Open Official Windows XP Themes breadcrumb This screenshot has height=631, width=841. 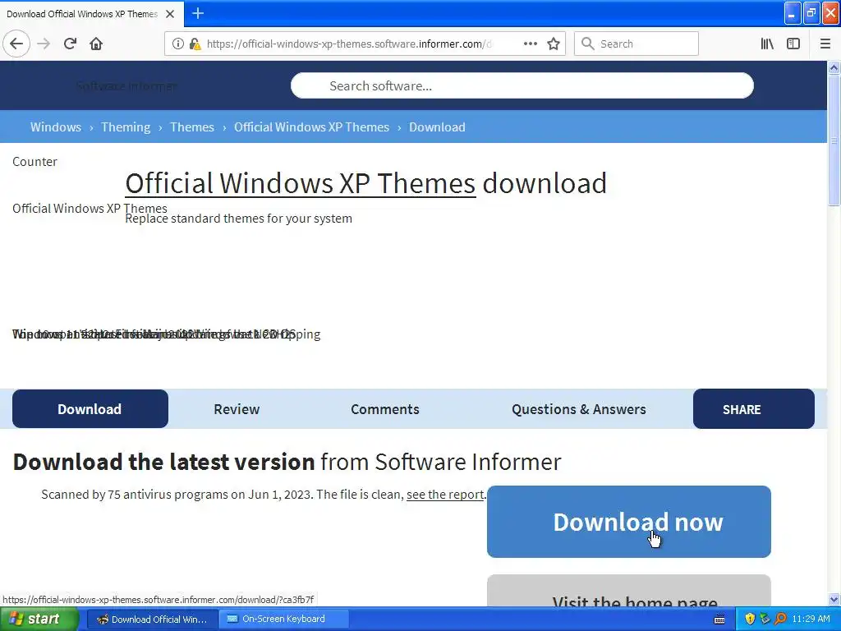pyautogui.click(x=311, y=127)
